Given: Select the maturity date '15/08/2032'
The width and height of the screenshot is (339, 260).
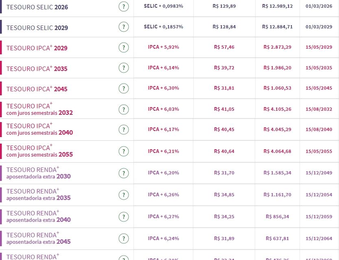Looking at the screenshot, I should coord(319,109).
